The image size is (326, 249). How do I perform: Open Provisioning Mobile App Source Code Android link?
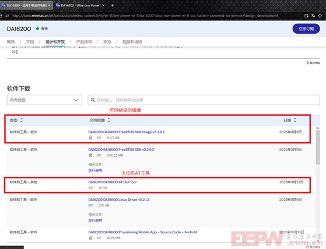143,232
